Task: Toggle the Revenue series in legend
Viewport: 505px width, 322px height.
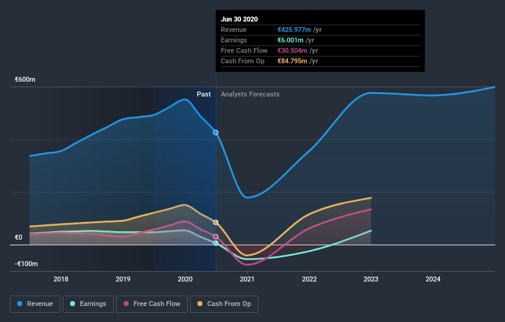Action: click(35, 304)
